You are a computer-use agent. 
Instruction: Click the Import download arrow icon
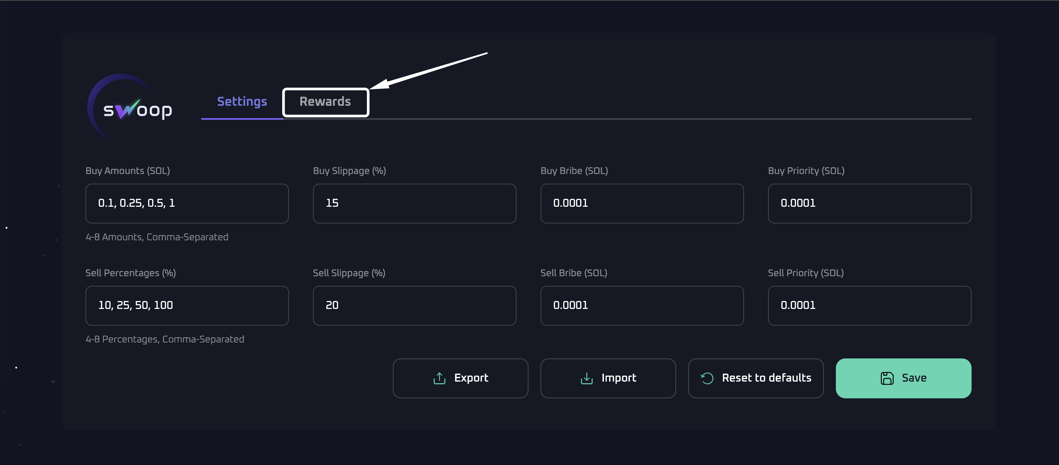point(586,378)
